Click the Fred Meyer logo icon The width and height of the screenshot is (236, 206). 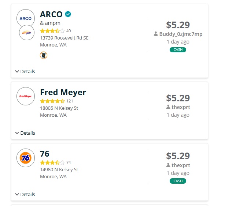coord(26,97)
